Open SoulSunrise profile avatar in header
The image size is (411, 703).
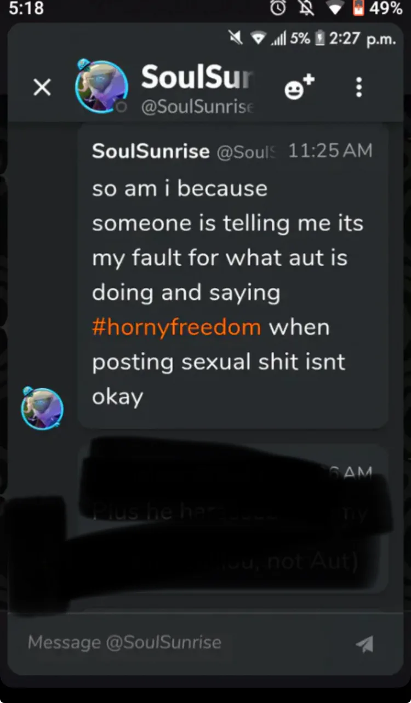tap(101, 87)
